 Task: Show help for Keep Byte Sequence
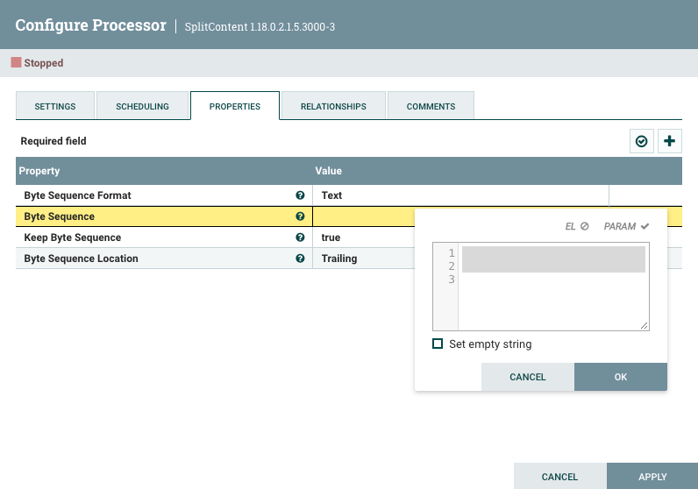pos(301,237)
